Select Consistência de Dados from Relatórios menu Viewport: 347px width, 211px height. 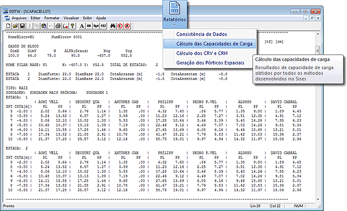coord(210,34)
